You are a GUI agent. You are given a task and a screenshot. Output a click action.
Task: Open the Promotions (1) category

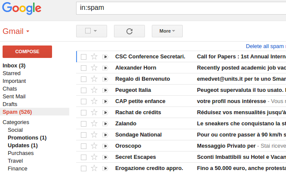click(x=27, y=138)
